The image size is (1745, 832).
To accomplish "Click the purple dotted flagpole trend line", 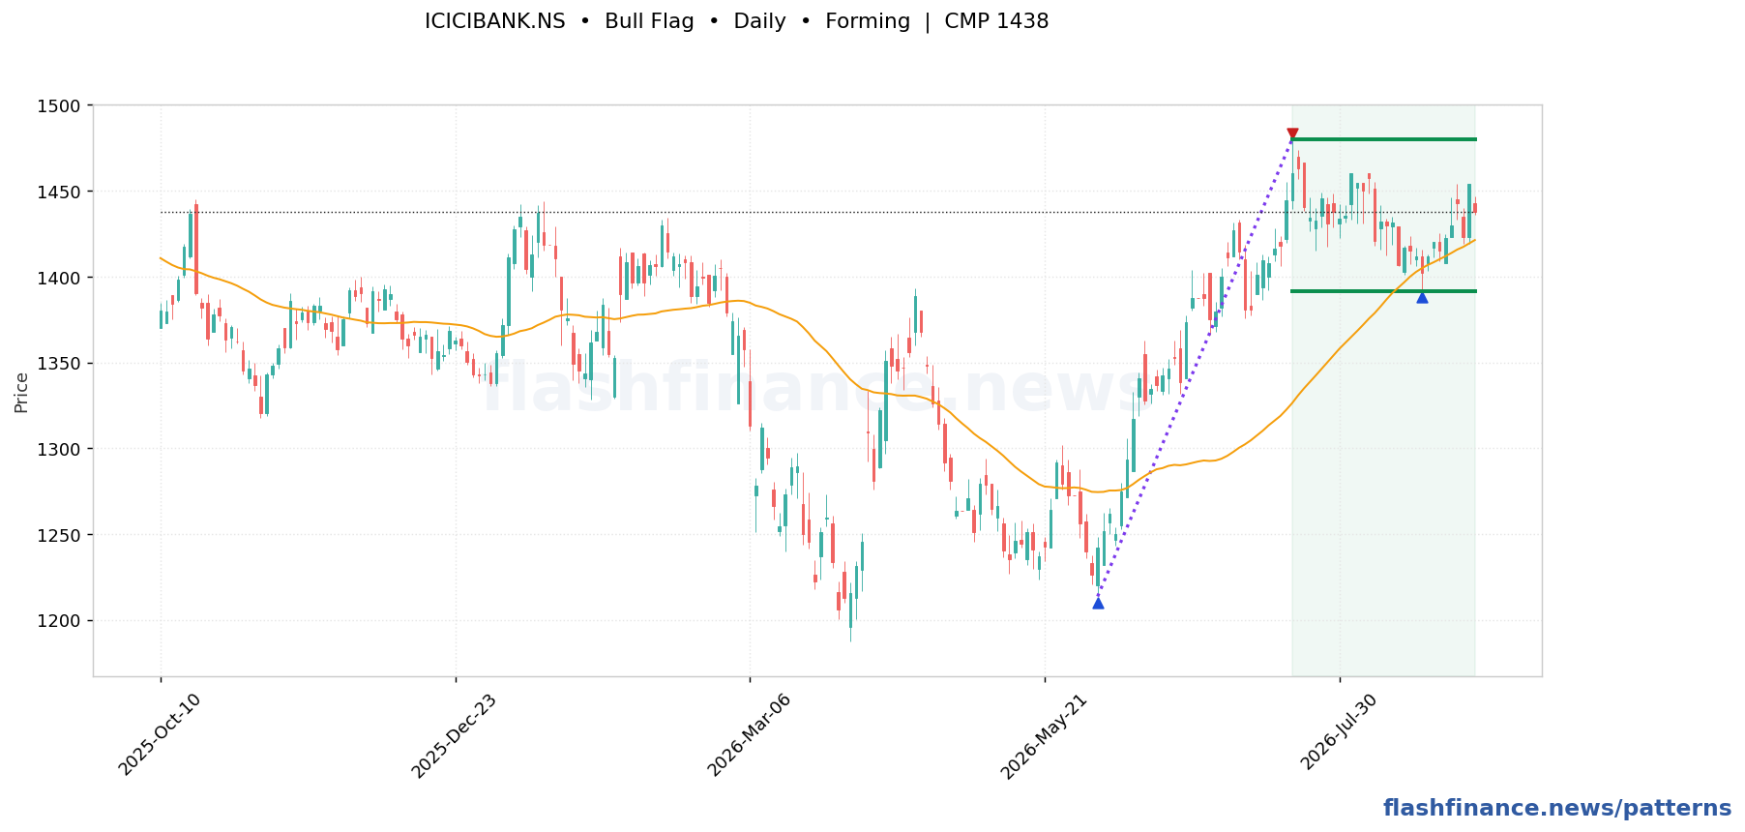I will [1195, 368].
